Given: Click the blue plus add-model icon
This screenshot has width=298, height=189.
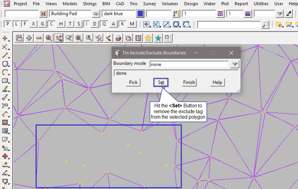Looking at the screenshot, I should pyautogui.click(x=29, y=38).
